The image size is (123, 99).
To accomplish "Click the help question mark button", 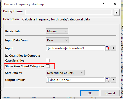I will pyautogui.click(x=103, y=4).
